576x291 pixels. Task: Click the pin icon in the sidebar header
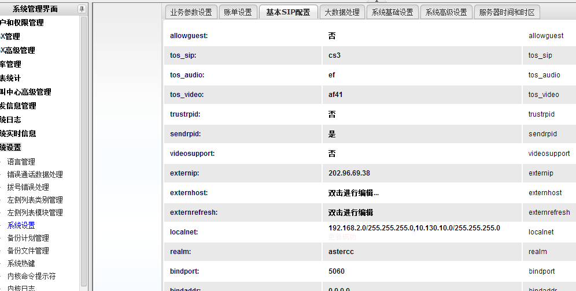82,9
